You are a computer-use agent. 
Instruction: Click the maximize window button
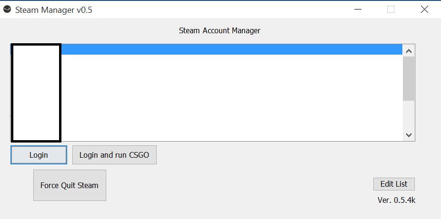point(391,10)
